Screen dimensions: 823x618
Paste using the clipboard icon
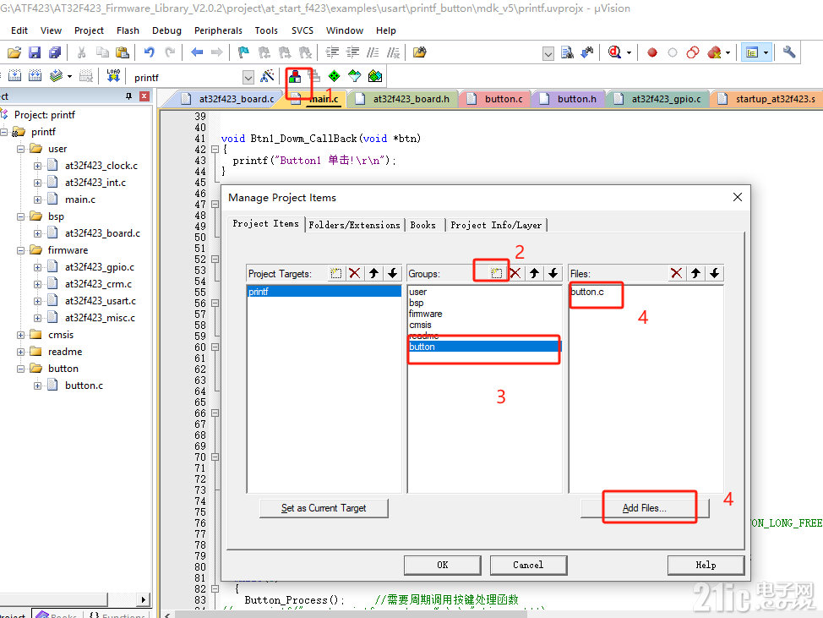(123, 52)
